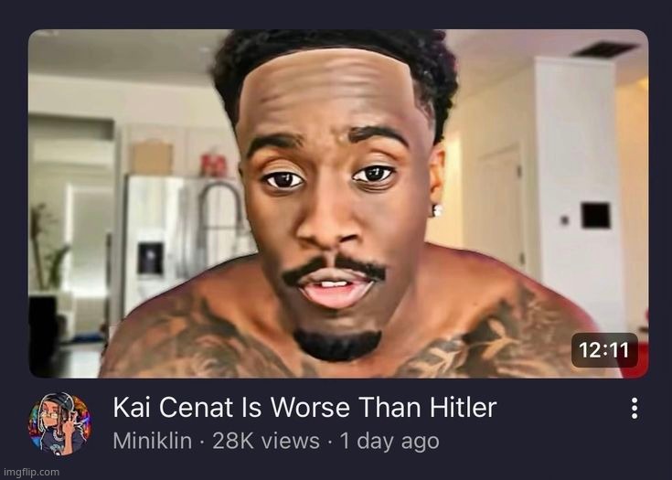Viewport: 672px width, 480px height.
Task: Click the diamond earring in the thumbnail
Action: 437,210
